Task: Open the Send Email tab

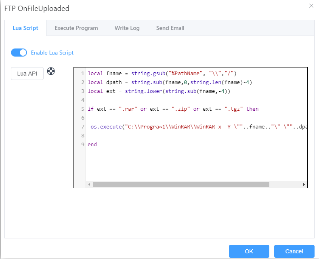Action: point(170,28)
